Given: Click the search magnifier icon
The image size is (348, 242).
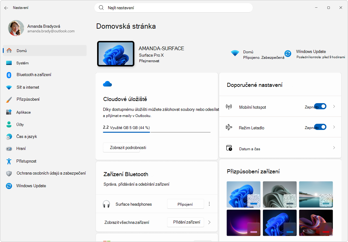Looking at the screenshot, I should coord(101,8).
